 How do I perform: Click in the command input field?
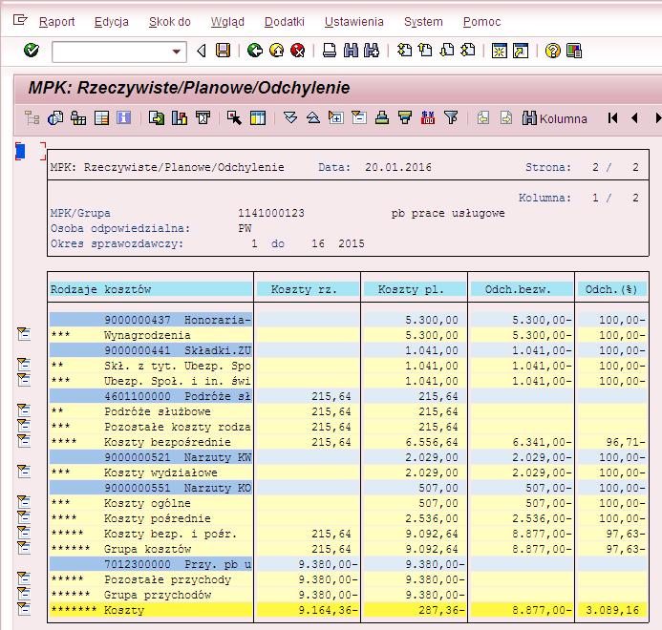[112, 52]
